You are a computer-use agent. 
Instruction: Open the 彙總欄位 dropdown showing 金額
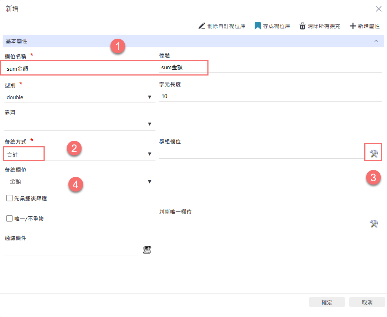pyautogui.click(x=79, y=181)
